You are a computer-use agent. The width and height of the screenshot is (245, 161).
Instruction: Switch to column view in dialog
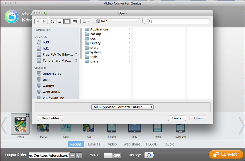coord(67,21)
